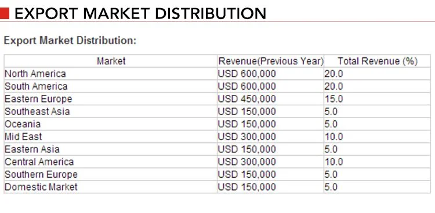
Task: Click the Market column header
Action: click(x=111, y=61)
